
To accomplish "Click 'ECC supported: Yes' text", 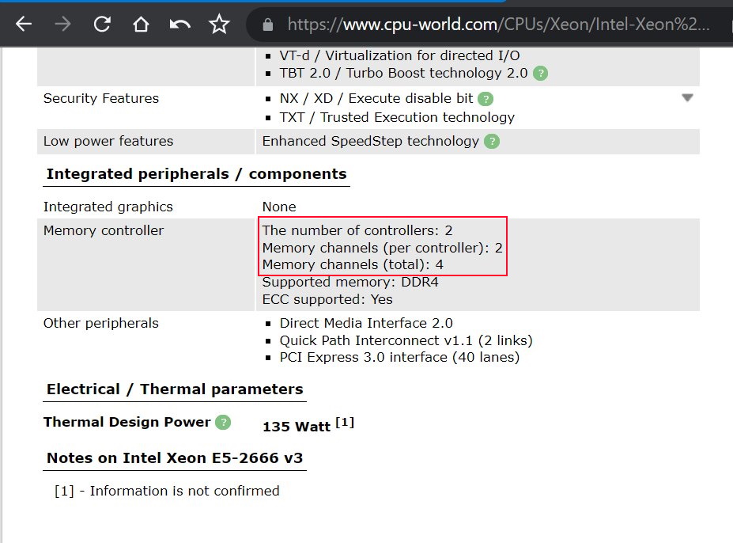I will coord(327,299).
